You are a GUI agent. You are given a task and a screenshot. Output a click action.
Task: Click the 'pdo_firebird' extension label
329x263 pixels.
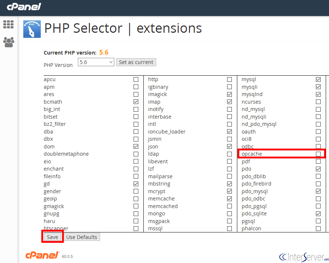pos(257,184)
